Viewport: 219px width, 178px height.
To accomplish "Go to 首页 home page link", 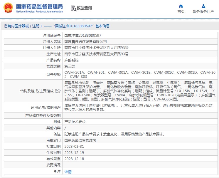I will (x=181, y=12).
